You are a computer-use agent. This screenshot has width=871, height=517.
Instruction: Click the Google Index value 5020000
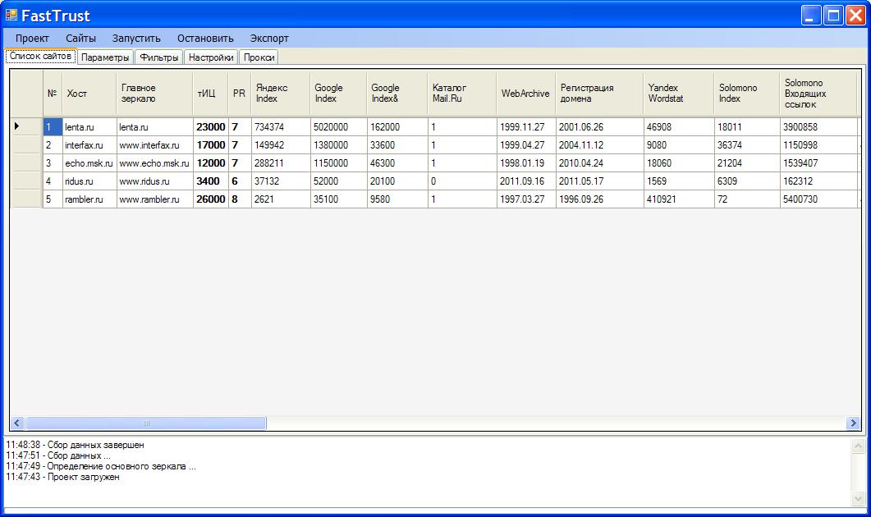(338, 126)
